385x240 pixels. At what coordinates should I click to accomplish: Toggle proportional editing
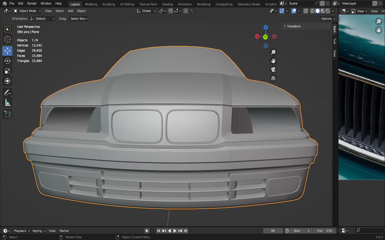[x=186, y=11]
